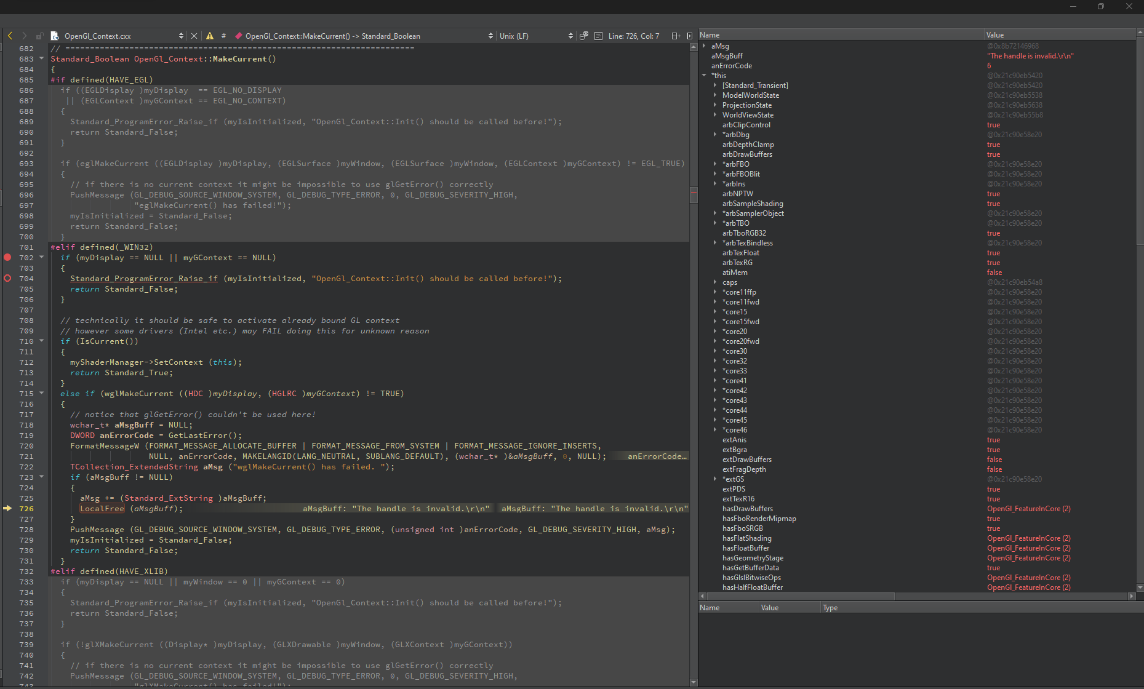Open a split editor using the split icon
The width and height of the screenshot is (1144, 689).
point(675,36)
